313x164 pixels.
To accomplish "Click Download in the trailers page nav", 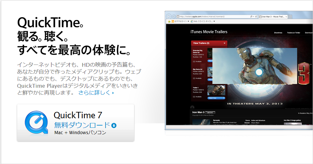I will (x=309, y=33).
